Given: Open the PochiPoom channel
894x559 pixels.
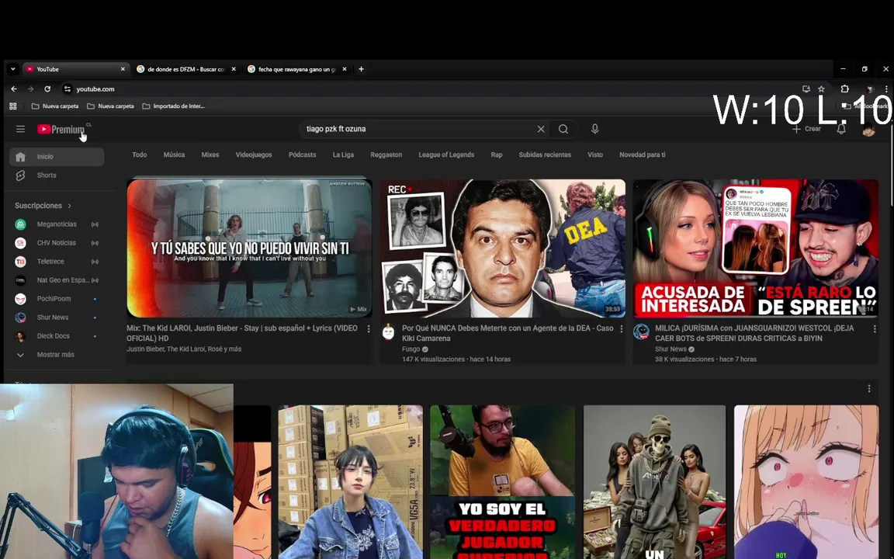Looking at the screenshot, I should (57, 299).
